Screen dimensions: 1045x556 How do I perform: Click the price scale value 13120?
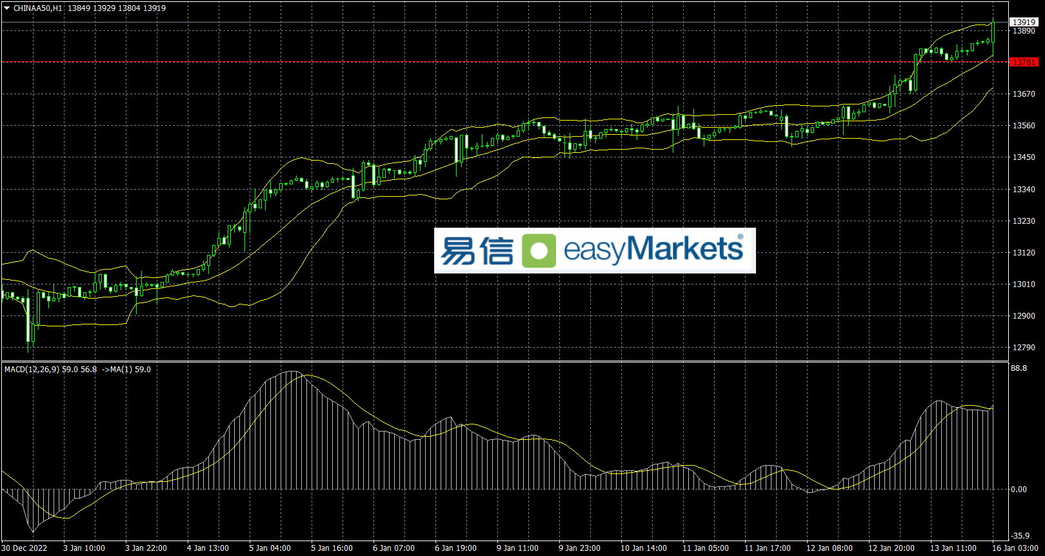[x=1024, y=253]
